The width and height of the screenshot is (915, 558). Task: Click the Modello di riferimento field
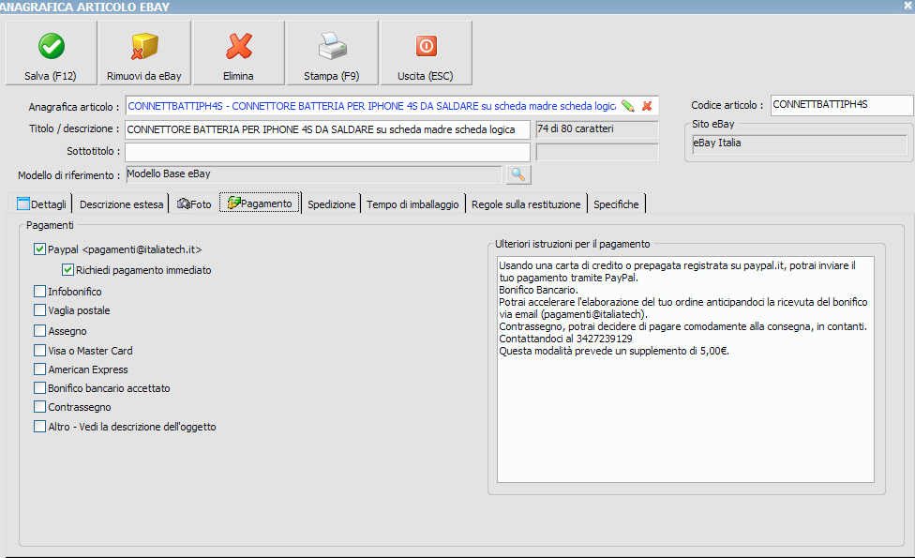314,174
